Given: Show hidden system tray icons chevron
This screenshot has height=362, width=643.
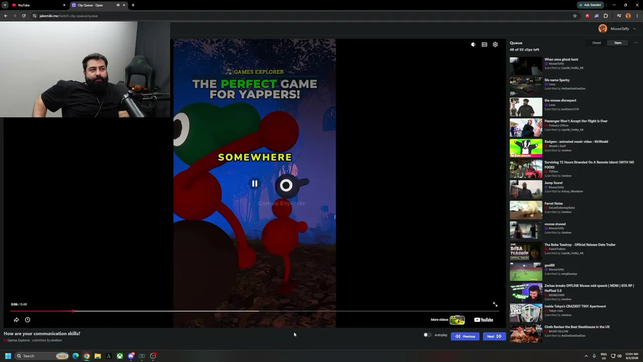Looking at the screenshot, I should pos(586,356).
